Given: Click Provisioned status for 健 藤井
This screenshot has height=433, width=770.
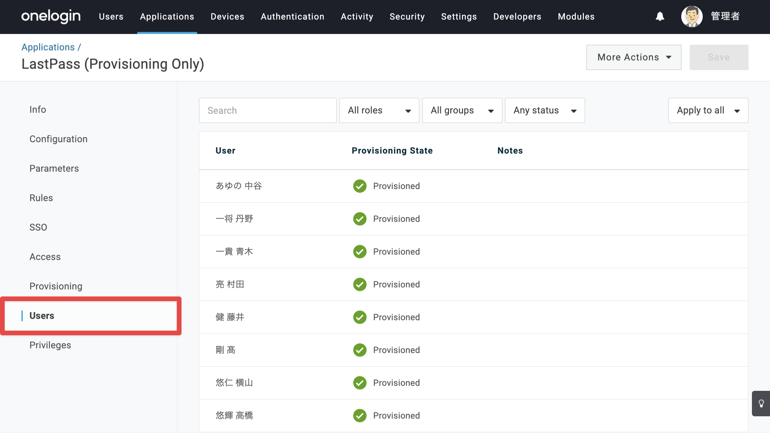Looking at the screenshot, I should click(396, 317).
